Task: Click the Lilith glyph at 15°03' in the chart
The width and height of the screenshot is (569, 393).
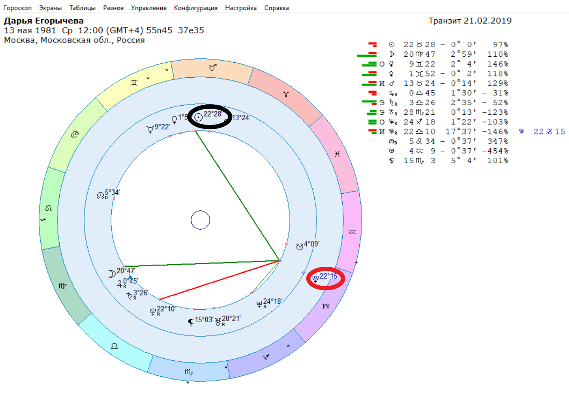Action: pyautogui.click(x=190, y=321)
